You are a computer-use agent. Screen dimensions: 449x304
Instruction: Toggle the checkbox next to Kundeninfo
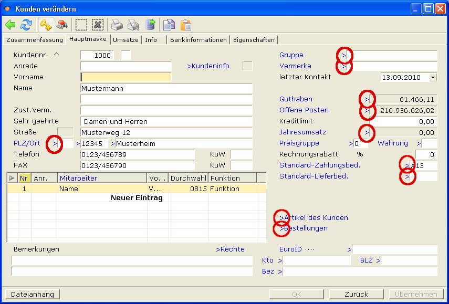click(x=247, y=66)
